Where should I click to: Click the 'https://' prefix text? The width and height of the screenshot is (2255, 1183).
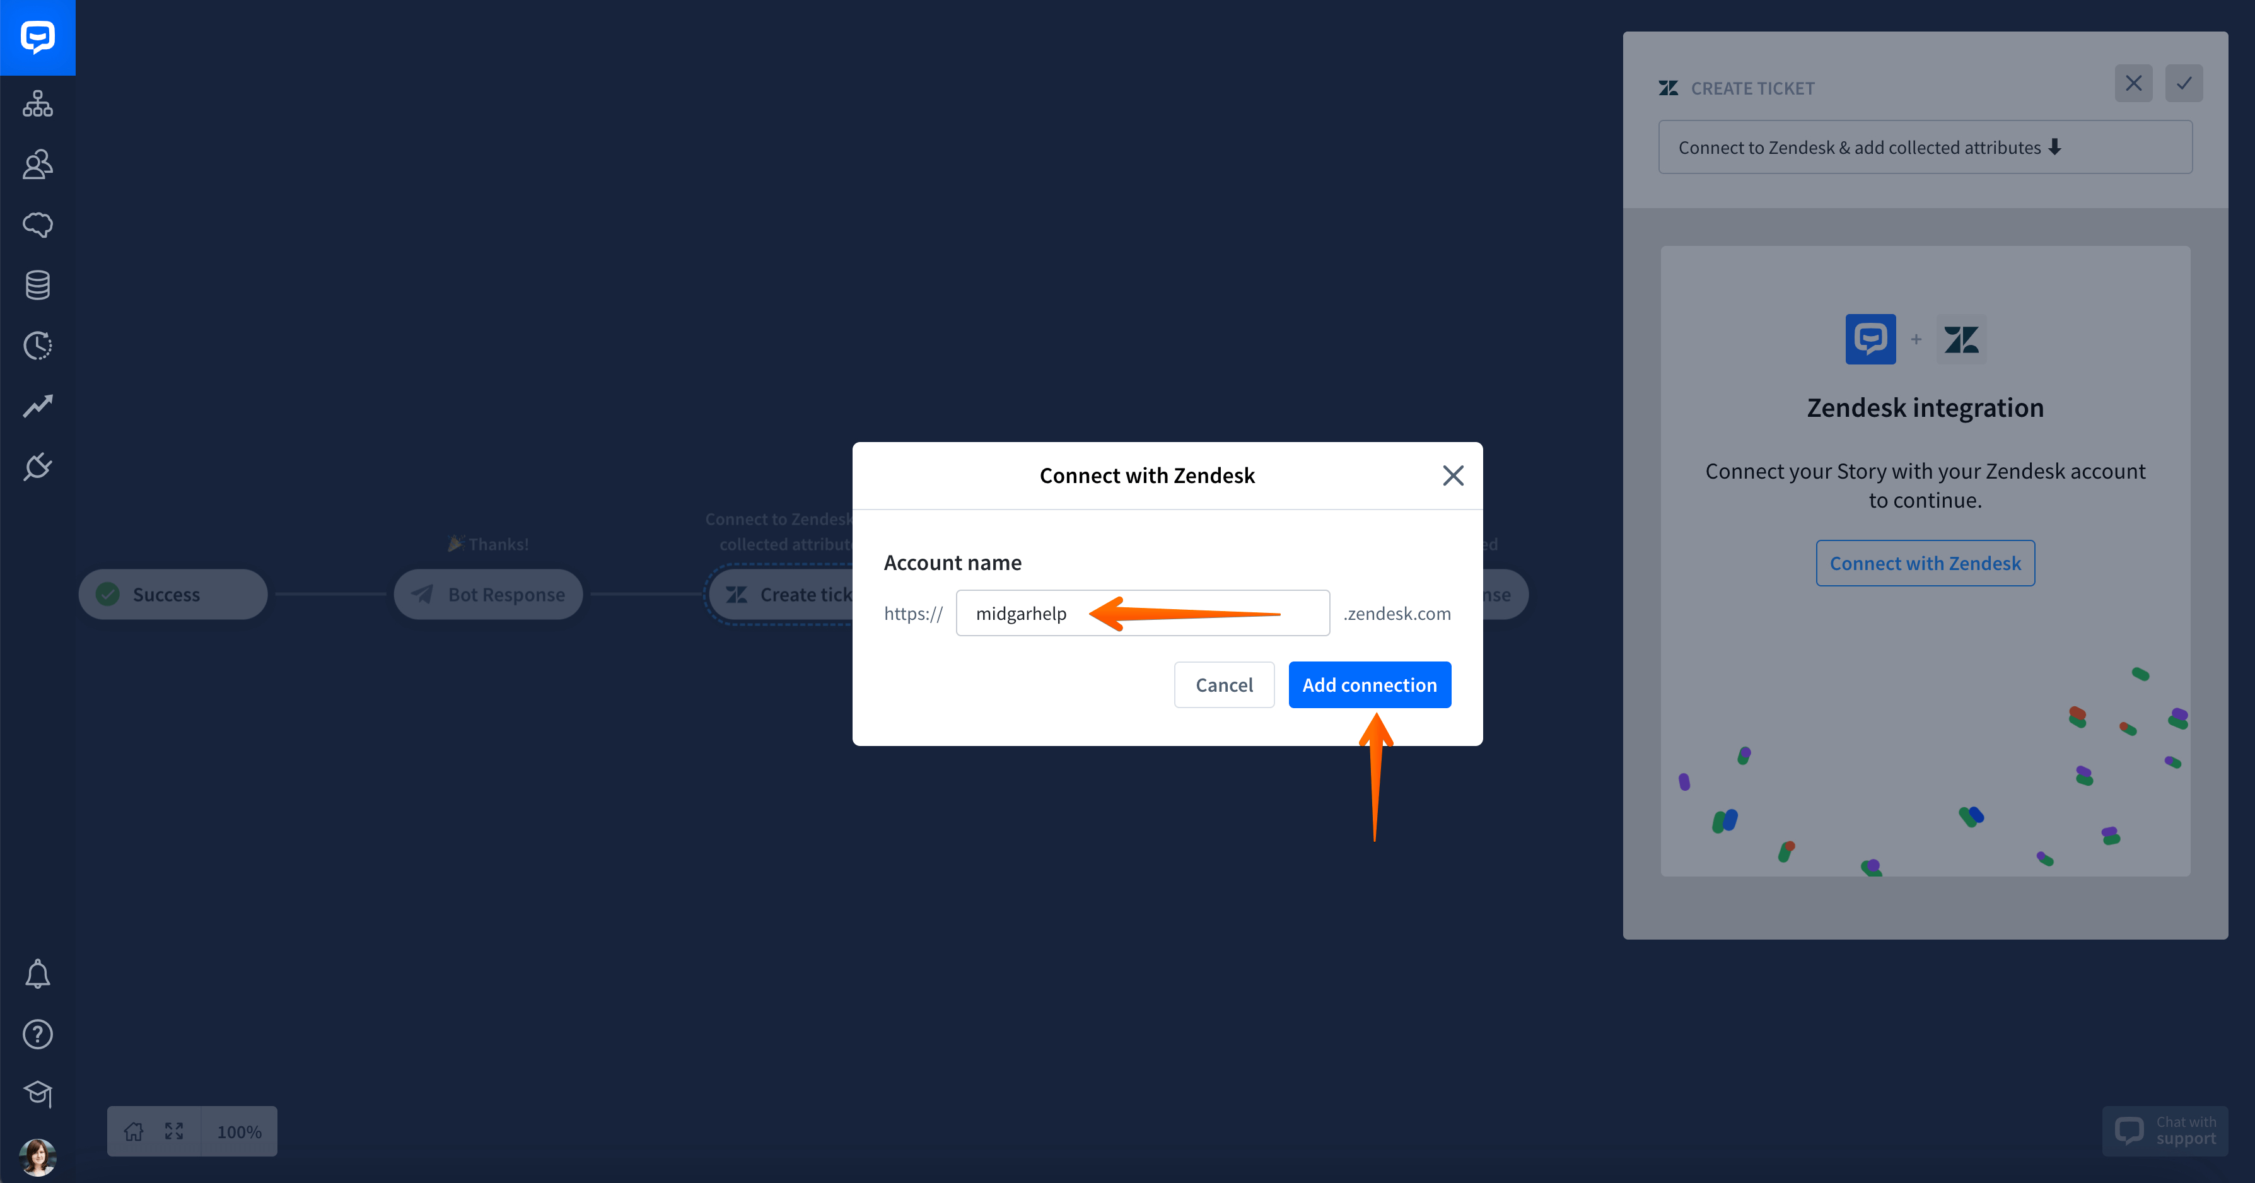click(913, 613)
